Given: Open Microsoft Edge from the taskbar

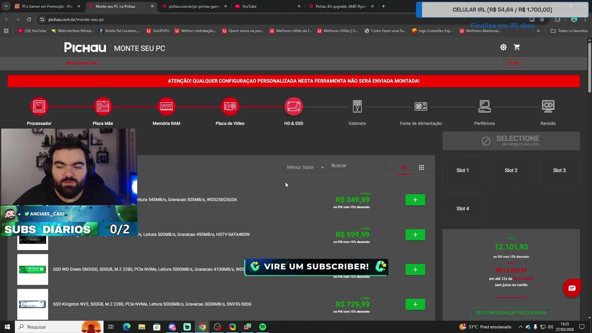Looking at the screenshot, I should coord(126,327).
